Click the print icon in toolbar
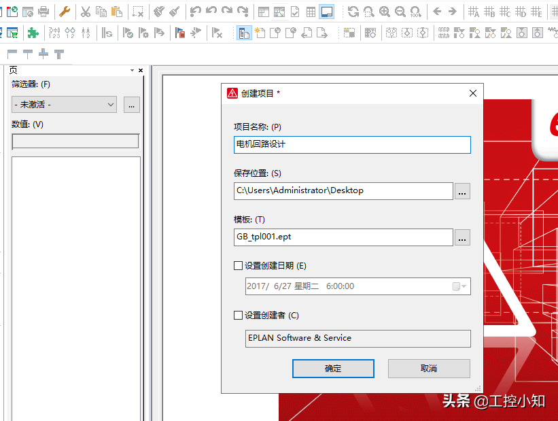Viewport: 558px width, 421px height. (x=43, y=12)
